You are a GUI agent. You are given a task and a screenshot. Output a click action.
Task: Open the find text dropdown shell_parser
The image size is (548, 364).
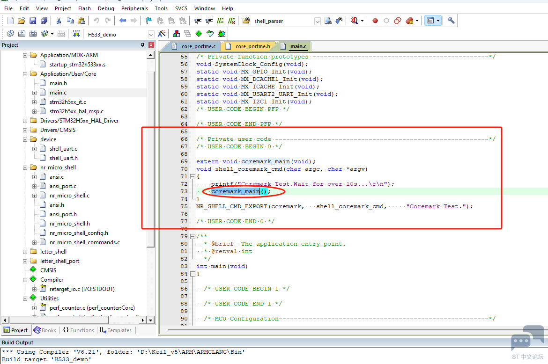coord(318,21)
